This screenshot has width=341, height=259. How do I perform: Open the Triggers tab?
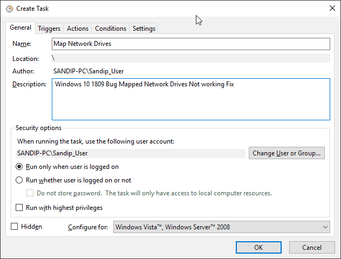(x=49, y=29)
